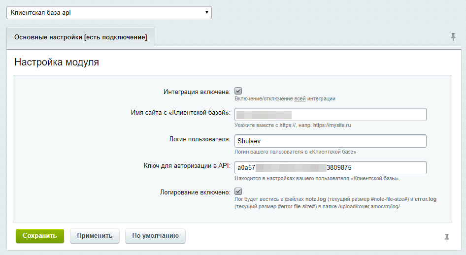Click the pin icon near bottom buttons
466x255 pixels.
click(x=447, y=238)
